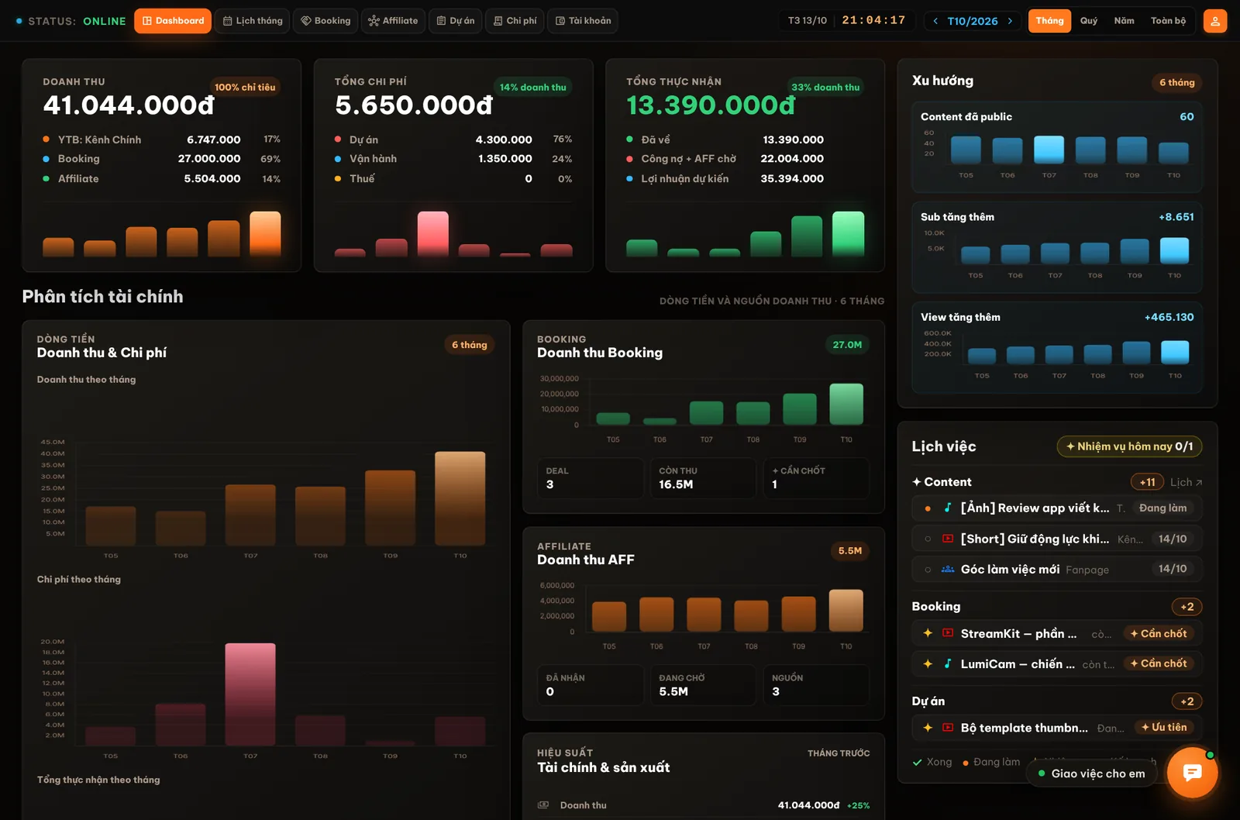
Task: Click the Fanpage icon on Góc làm việc mới
Action: 948,569
